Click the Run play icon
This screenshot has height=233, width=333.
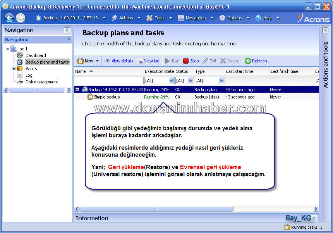pos(167,61)
